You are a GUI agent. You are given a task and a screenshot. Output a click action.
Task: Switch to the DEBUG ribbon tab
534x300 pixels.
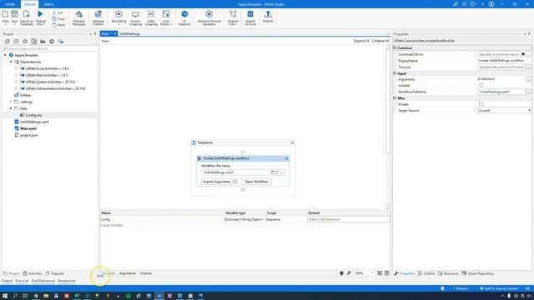coord(48,4)
